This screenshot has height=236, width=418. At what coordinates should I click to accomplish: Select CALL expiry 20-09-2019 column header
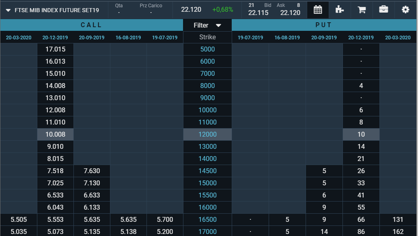pos(92,38)
